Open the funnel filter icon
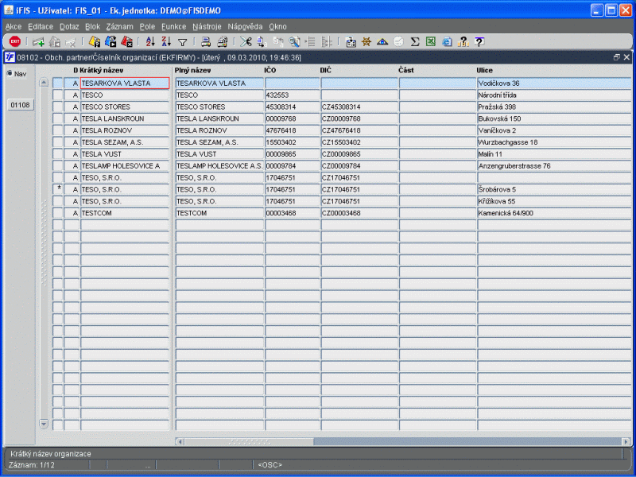The image size is (636, 477). 183,42
